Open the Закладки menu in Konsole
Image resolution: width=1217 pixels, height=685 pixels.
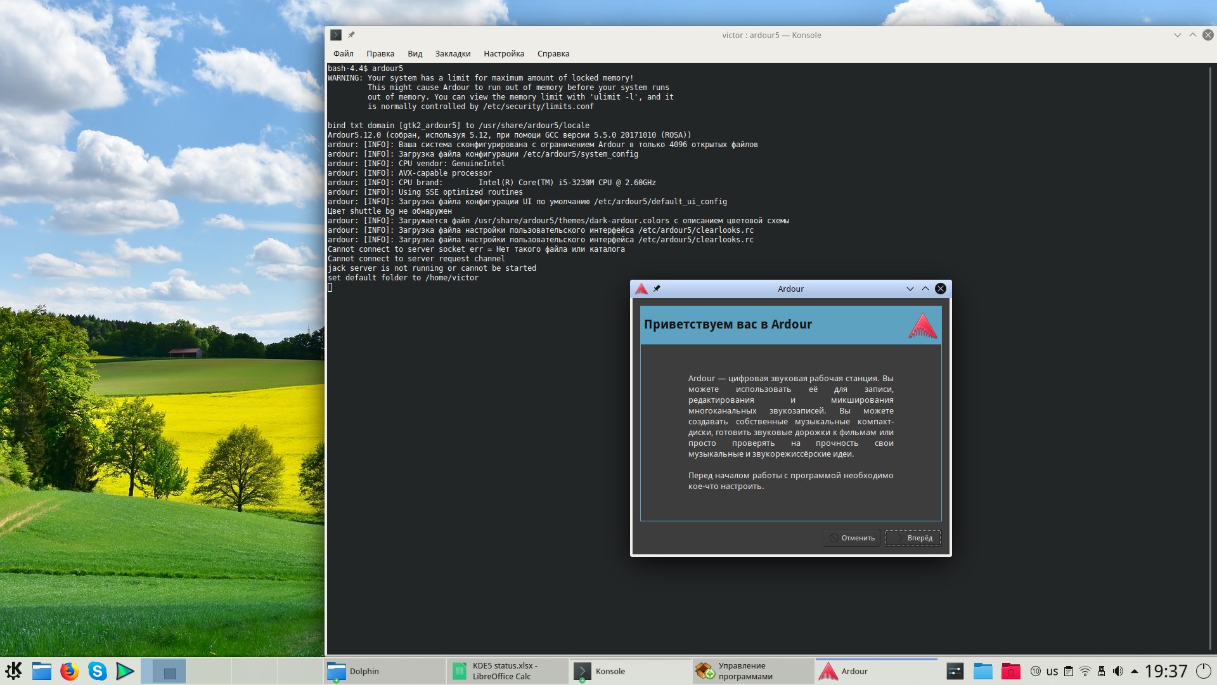pyautogui.click(x=453, y=54)
